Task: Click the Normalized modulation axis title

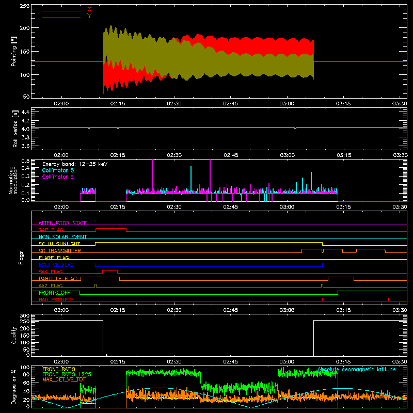Action: pyautogui.click(x=13, y=180)
